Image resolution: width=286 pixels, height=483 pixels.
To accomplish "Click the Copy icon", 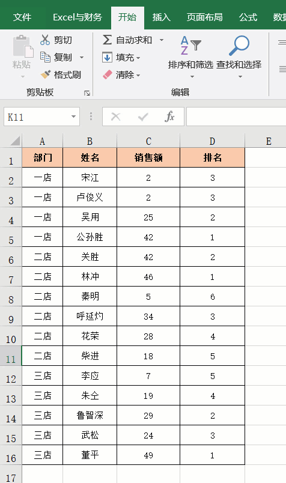I will tap(45, 57).
